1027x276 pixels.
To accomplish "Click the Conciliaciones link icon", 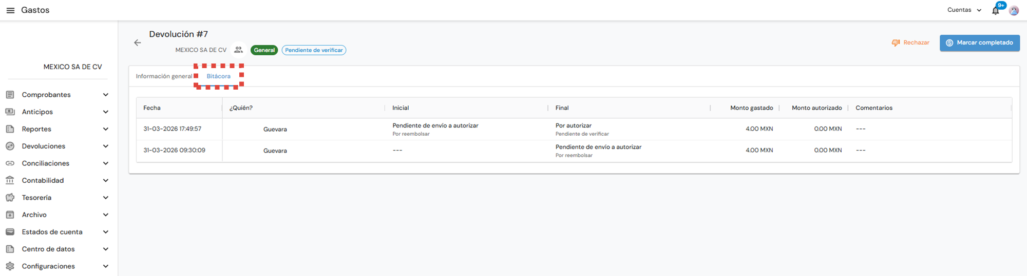I will [10, 163].
